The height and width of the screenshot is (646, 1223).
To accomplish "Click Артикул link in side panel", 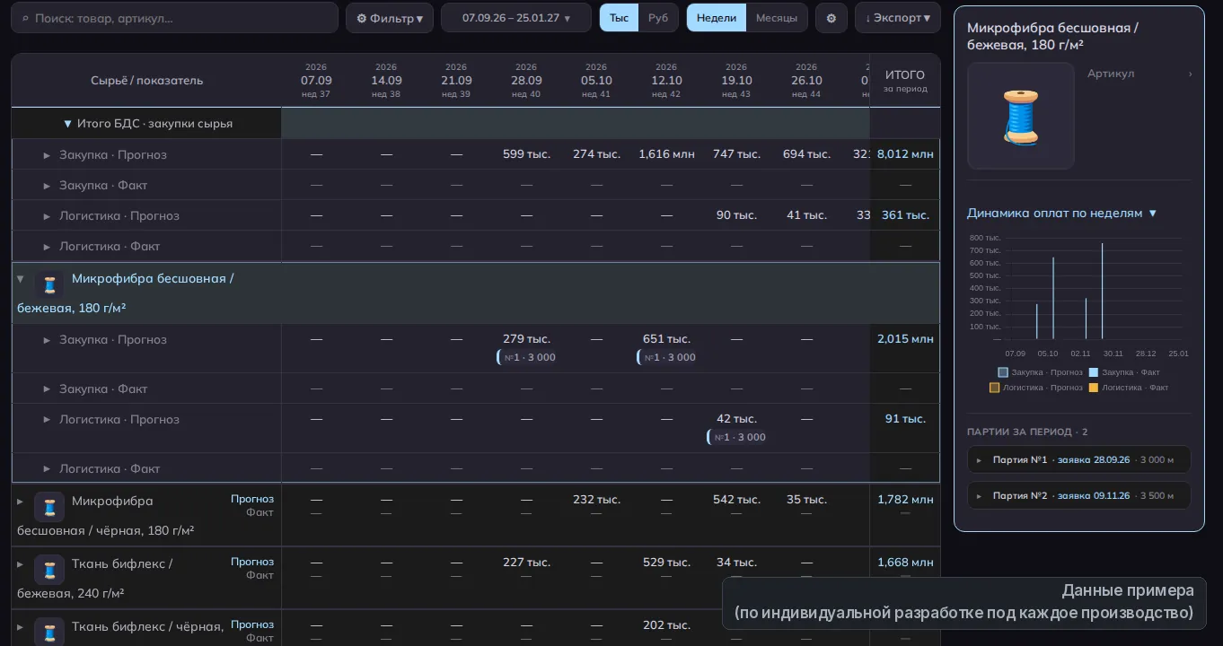I will (x=1139, y=74).
